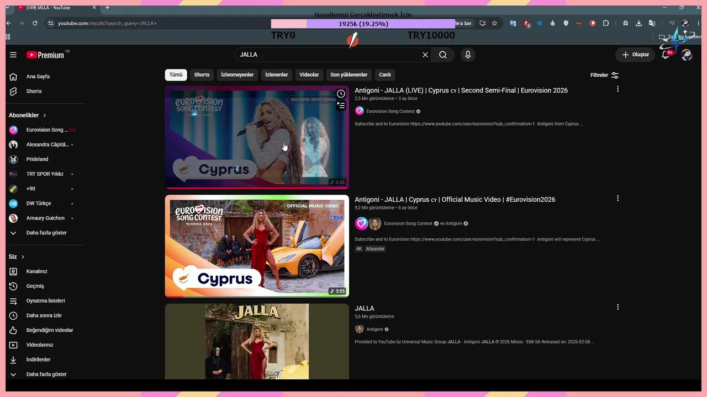Screen dimensions: 707x397
Task: Add JALLA (LIVE) video to watch later
Action: [341, 94]
